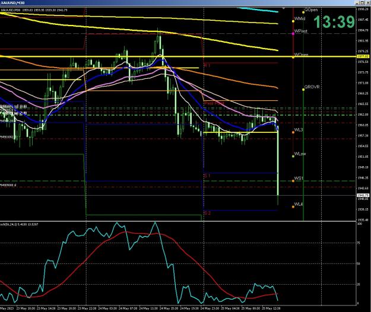Screen dimensions: 371x312
Task: Select the QOpen level label
Action: [311, 9]
